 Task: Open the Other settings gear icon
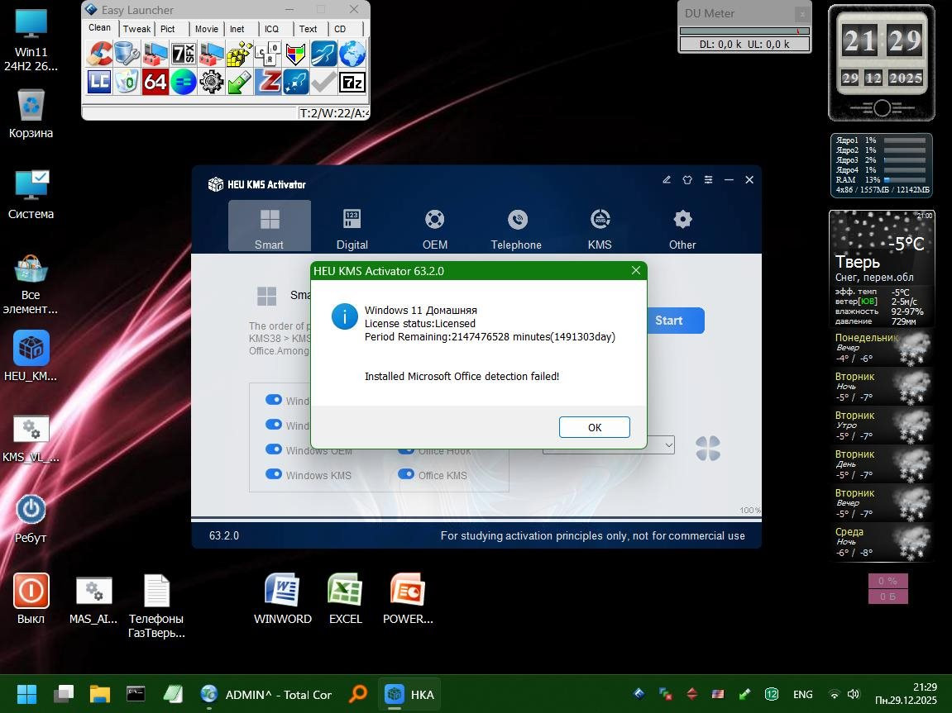682,220
